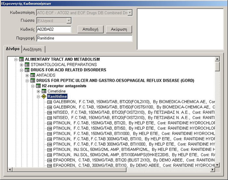
Task: Select GALEBIRON F.C.TAB BTX20(FOIL2X10) entry text
Action: (134, 102)
